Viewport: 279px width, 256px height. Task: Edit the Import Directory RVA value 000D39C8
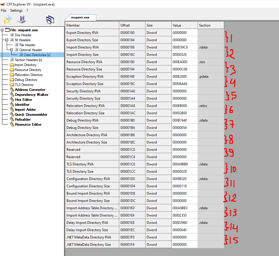pyautogui.click(x=185, y=47)
